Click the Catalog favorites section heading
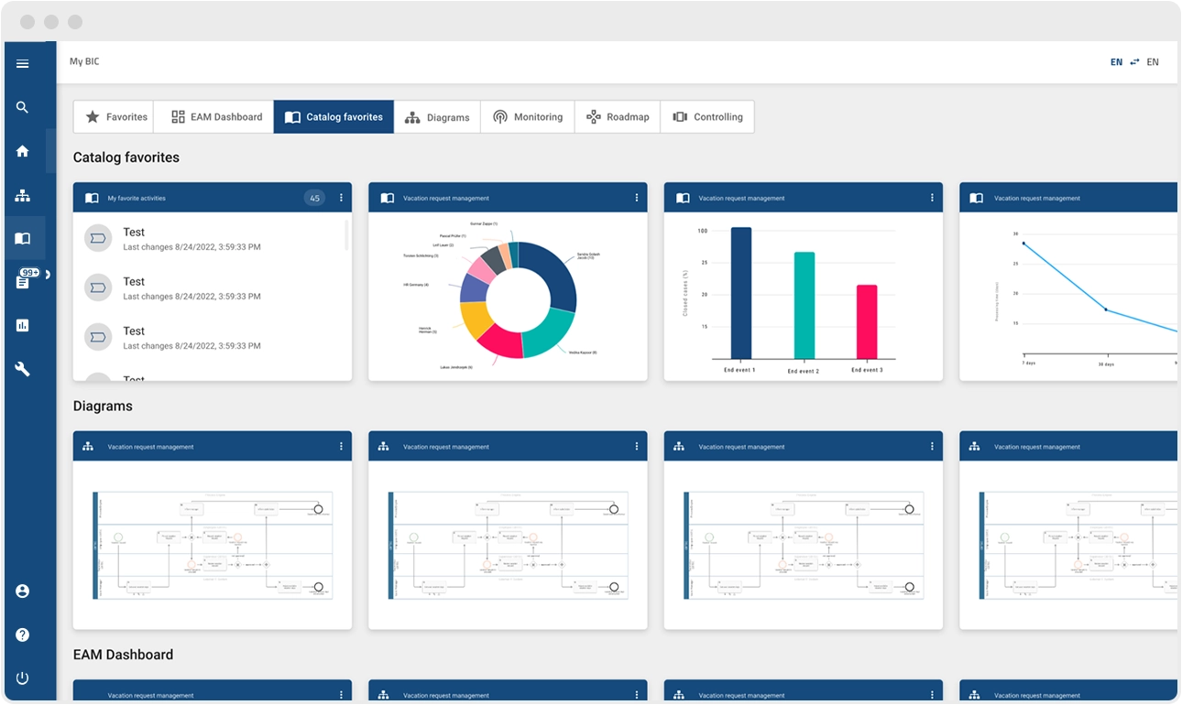 (x=126, y=157)
